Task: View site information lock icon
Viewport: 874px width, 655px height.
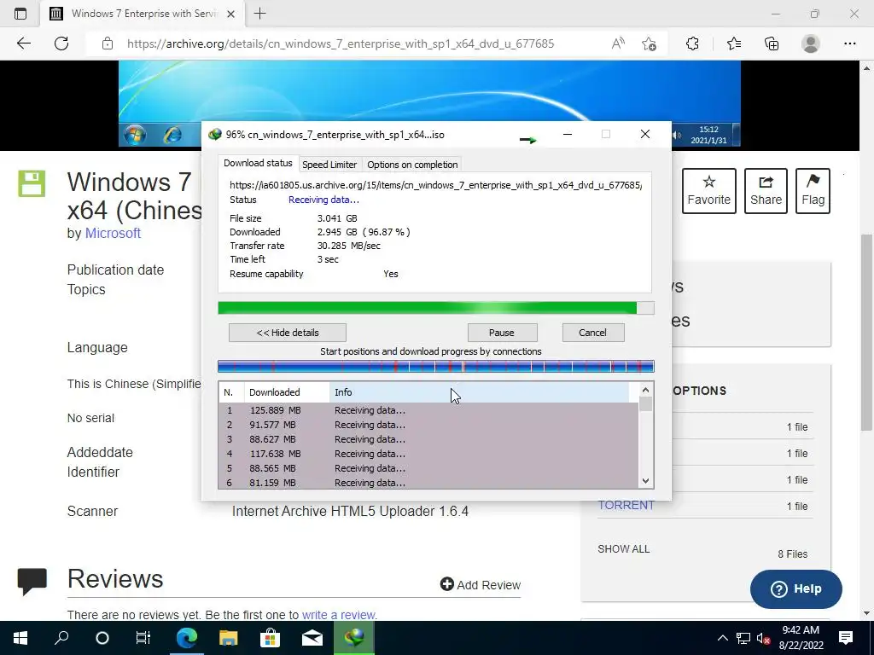Action: click(108, 43)
